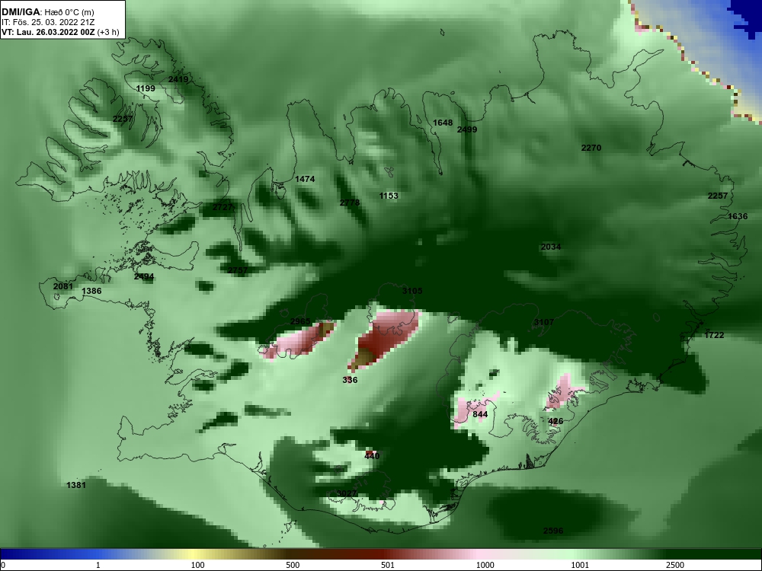Click the legend label 1001
This screenshot has width=762, height=571.
tap(580, 565)
